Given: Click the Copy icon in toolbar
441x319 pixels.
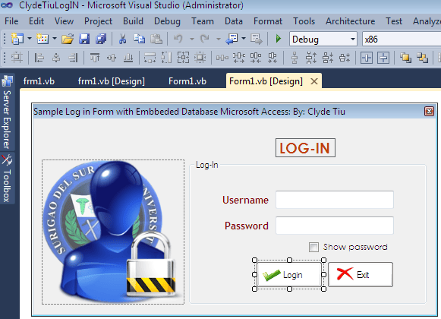Looking at the screenshot, I should (139, 39).
